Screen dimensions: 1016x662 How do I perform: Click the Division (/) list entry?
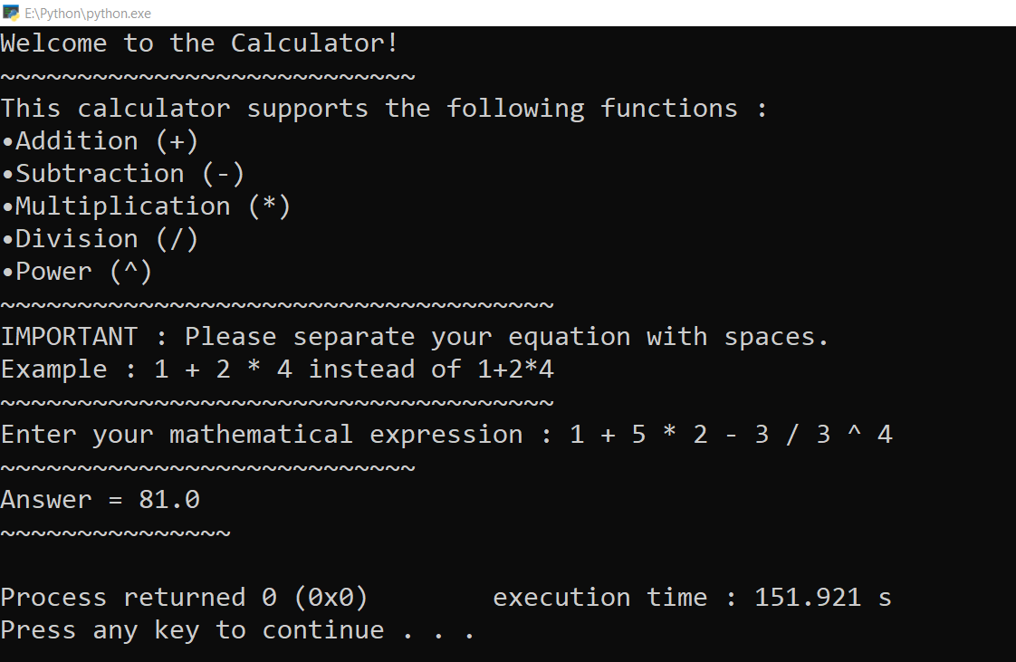[x=100, y=238]
